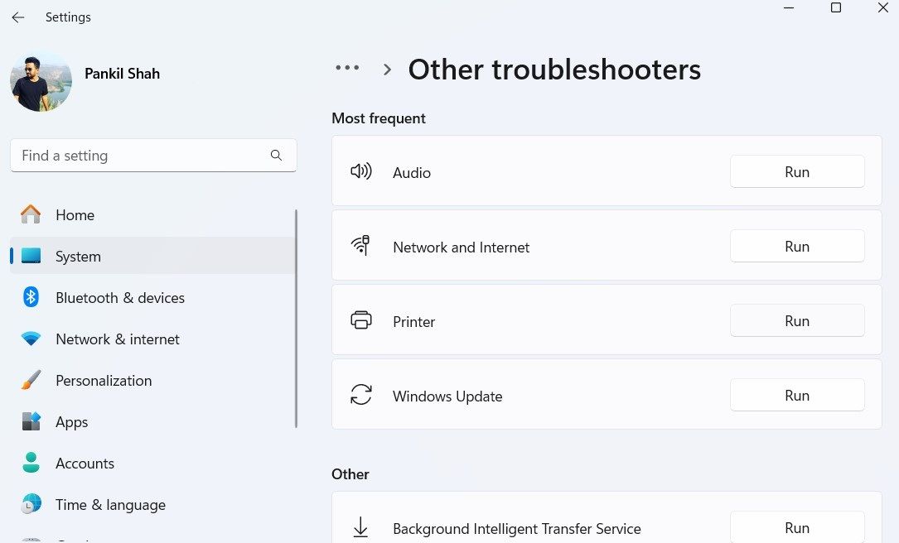Run the Audio troubleshooter
The image size is (899, 543).
(796, 172)
